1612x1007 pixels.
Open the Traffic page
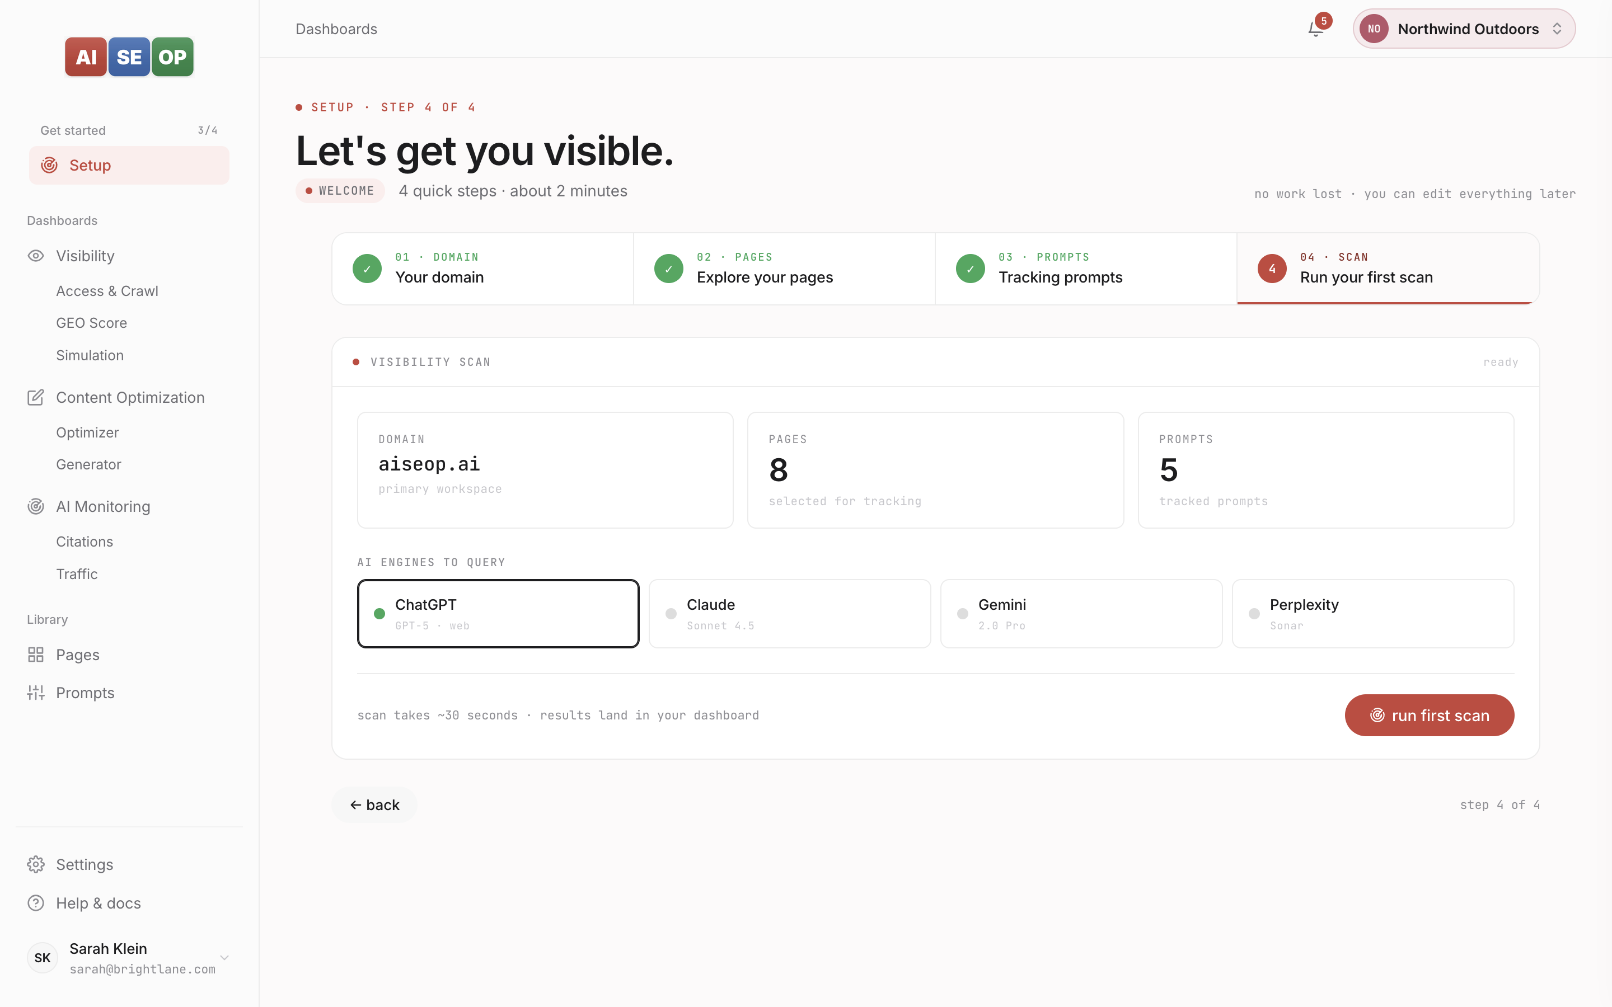(x=77, y=574)
